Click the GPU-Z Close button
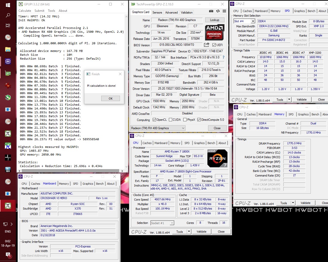This screenshot has width=328, height=262. [217, 128]
